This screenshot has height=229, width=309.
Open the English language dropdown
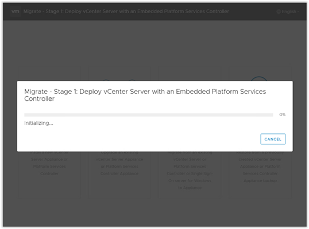[x=288, y=11]
